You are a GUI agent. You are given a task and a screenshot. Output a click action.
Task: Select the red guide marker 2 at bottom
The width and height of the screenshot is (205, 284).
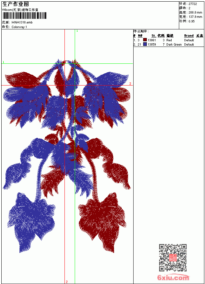click(67, 282)
